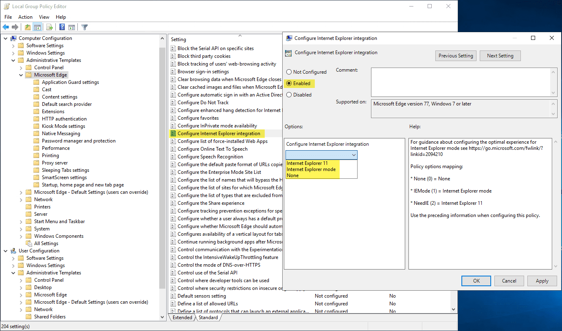This screenshot has height=331, width=562.
Task: Toggle the Show/Hide Console Tree icon
Action: click(37, 27)
